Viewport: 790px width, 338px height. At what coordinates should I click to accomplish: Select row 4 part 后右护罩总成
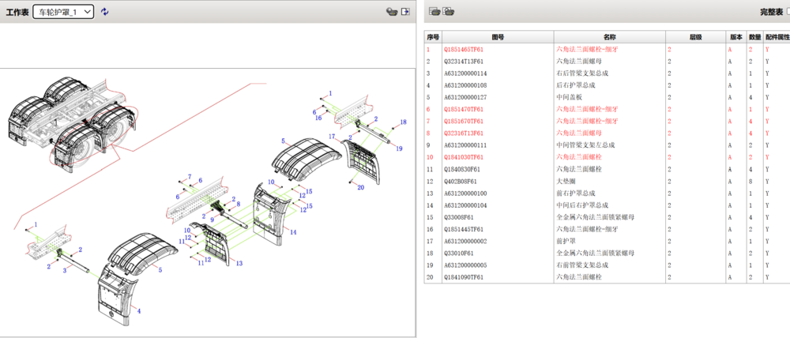click(577, 85)
